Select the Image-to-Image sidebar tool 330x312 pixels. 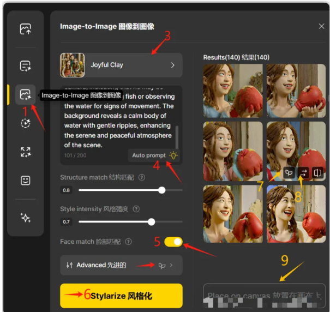click(x=25, y=95)
